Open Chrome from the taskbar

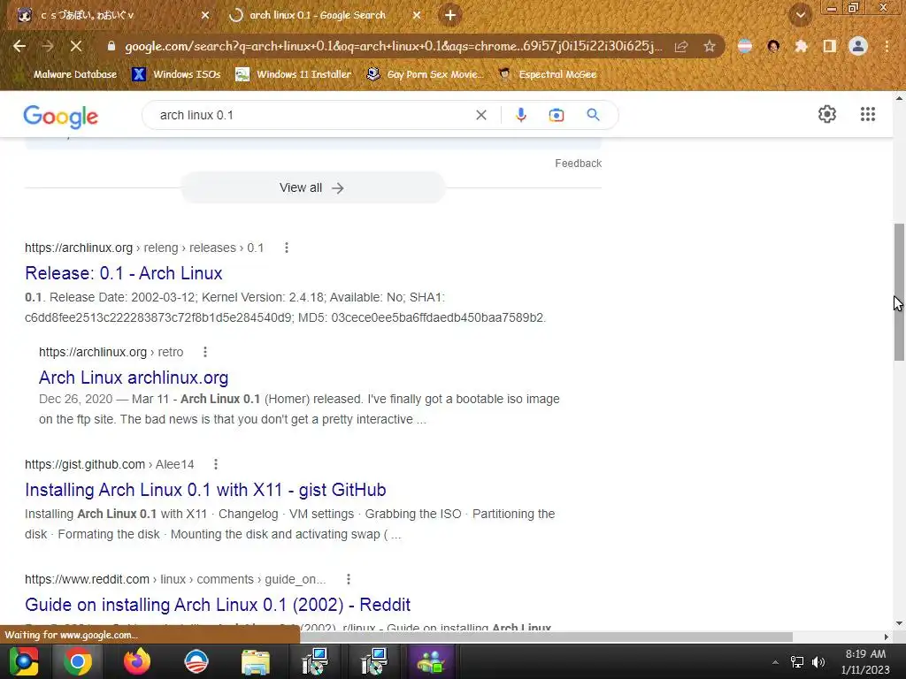tap(78, 661)
